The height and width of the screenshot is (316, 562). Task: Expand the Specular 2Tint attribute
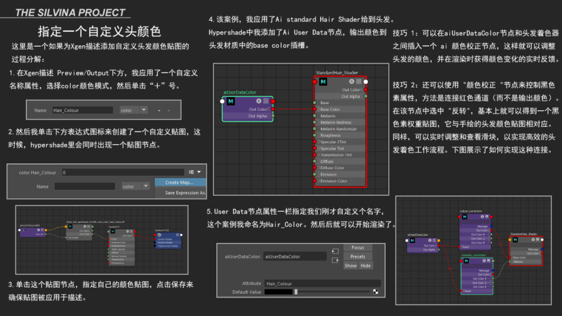point(318,142)
